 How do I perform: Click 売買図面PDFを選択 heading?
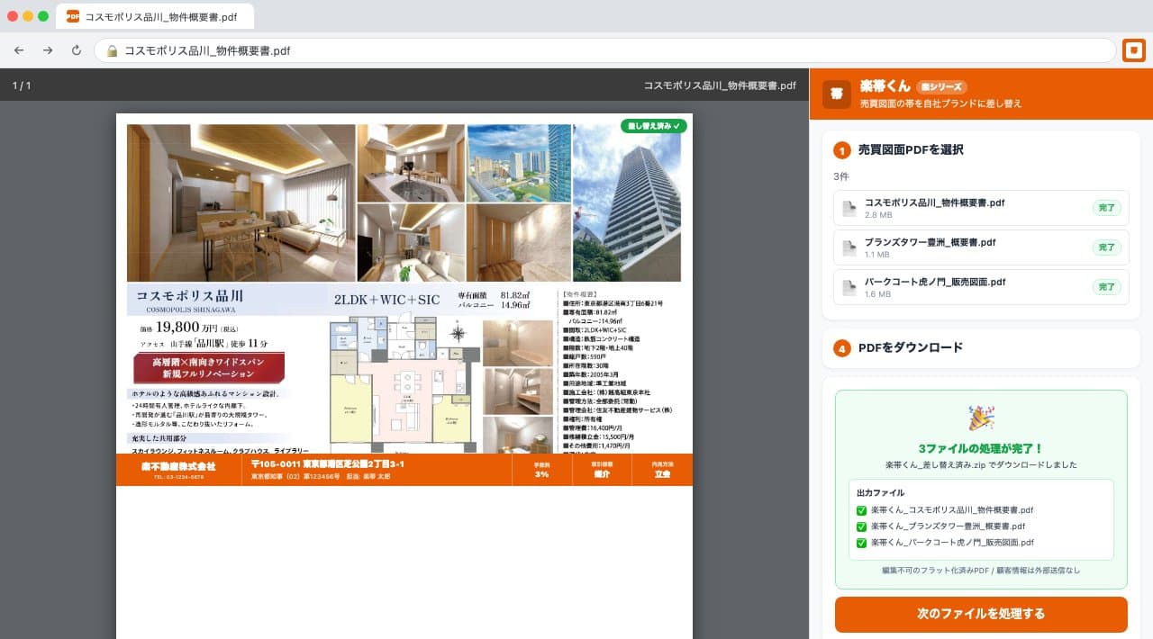[911, 150]
